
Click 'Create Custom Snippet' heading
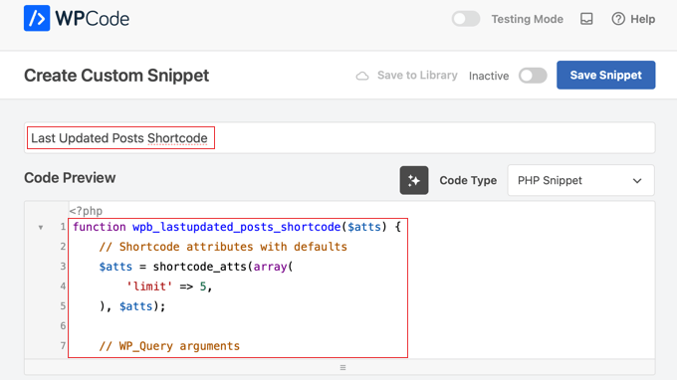[116, 76]
